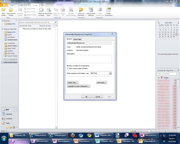Launch Chrome from taskbar
This screenshot has height=144, width=180.
[89, 135]
